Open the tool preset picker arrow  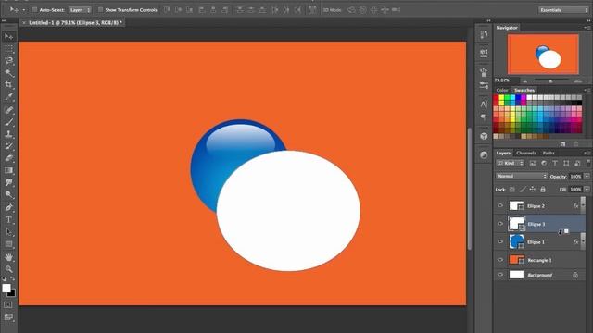(23, 10)
